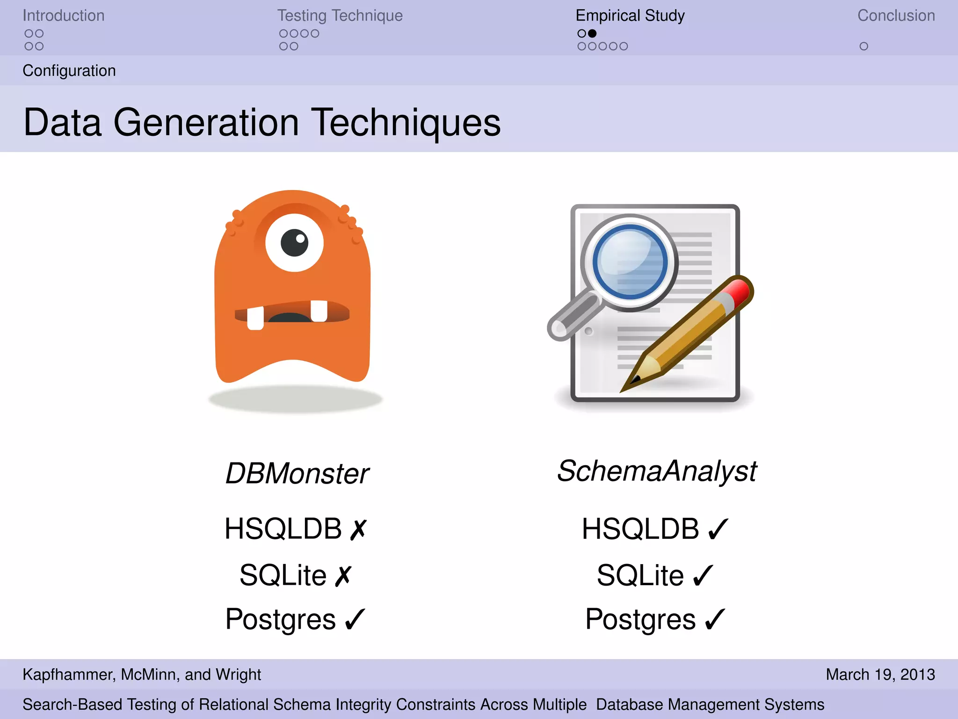Select the 'SchemaAnalyst' caption
Viewport: 958px width, 719px height.
[x=656, y=472]
